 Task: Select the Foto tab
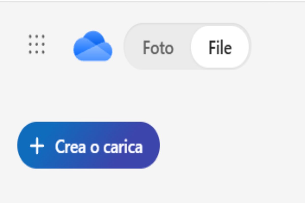pos(158,47)
